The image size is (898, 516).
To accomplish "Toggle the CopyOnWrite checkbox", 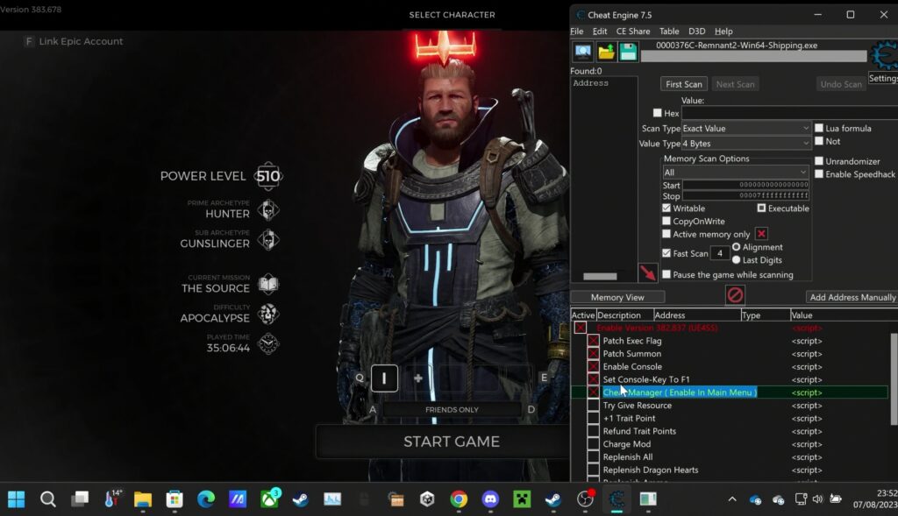I will 666,221.
